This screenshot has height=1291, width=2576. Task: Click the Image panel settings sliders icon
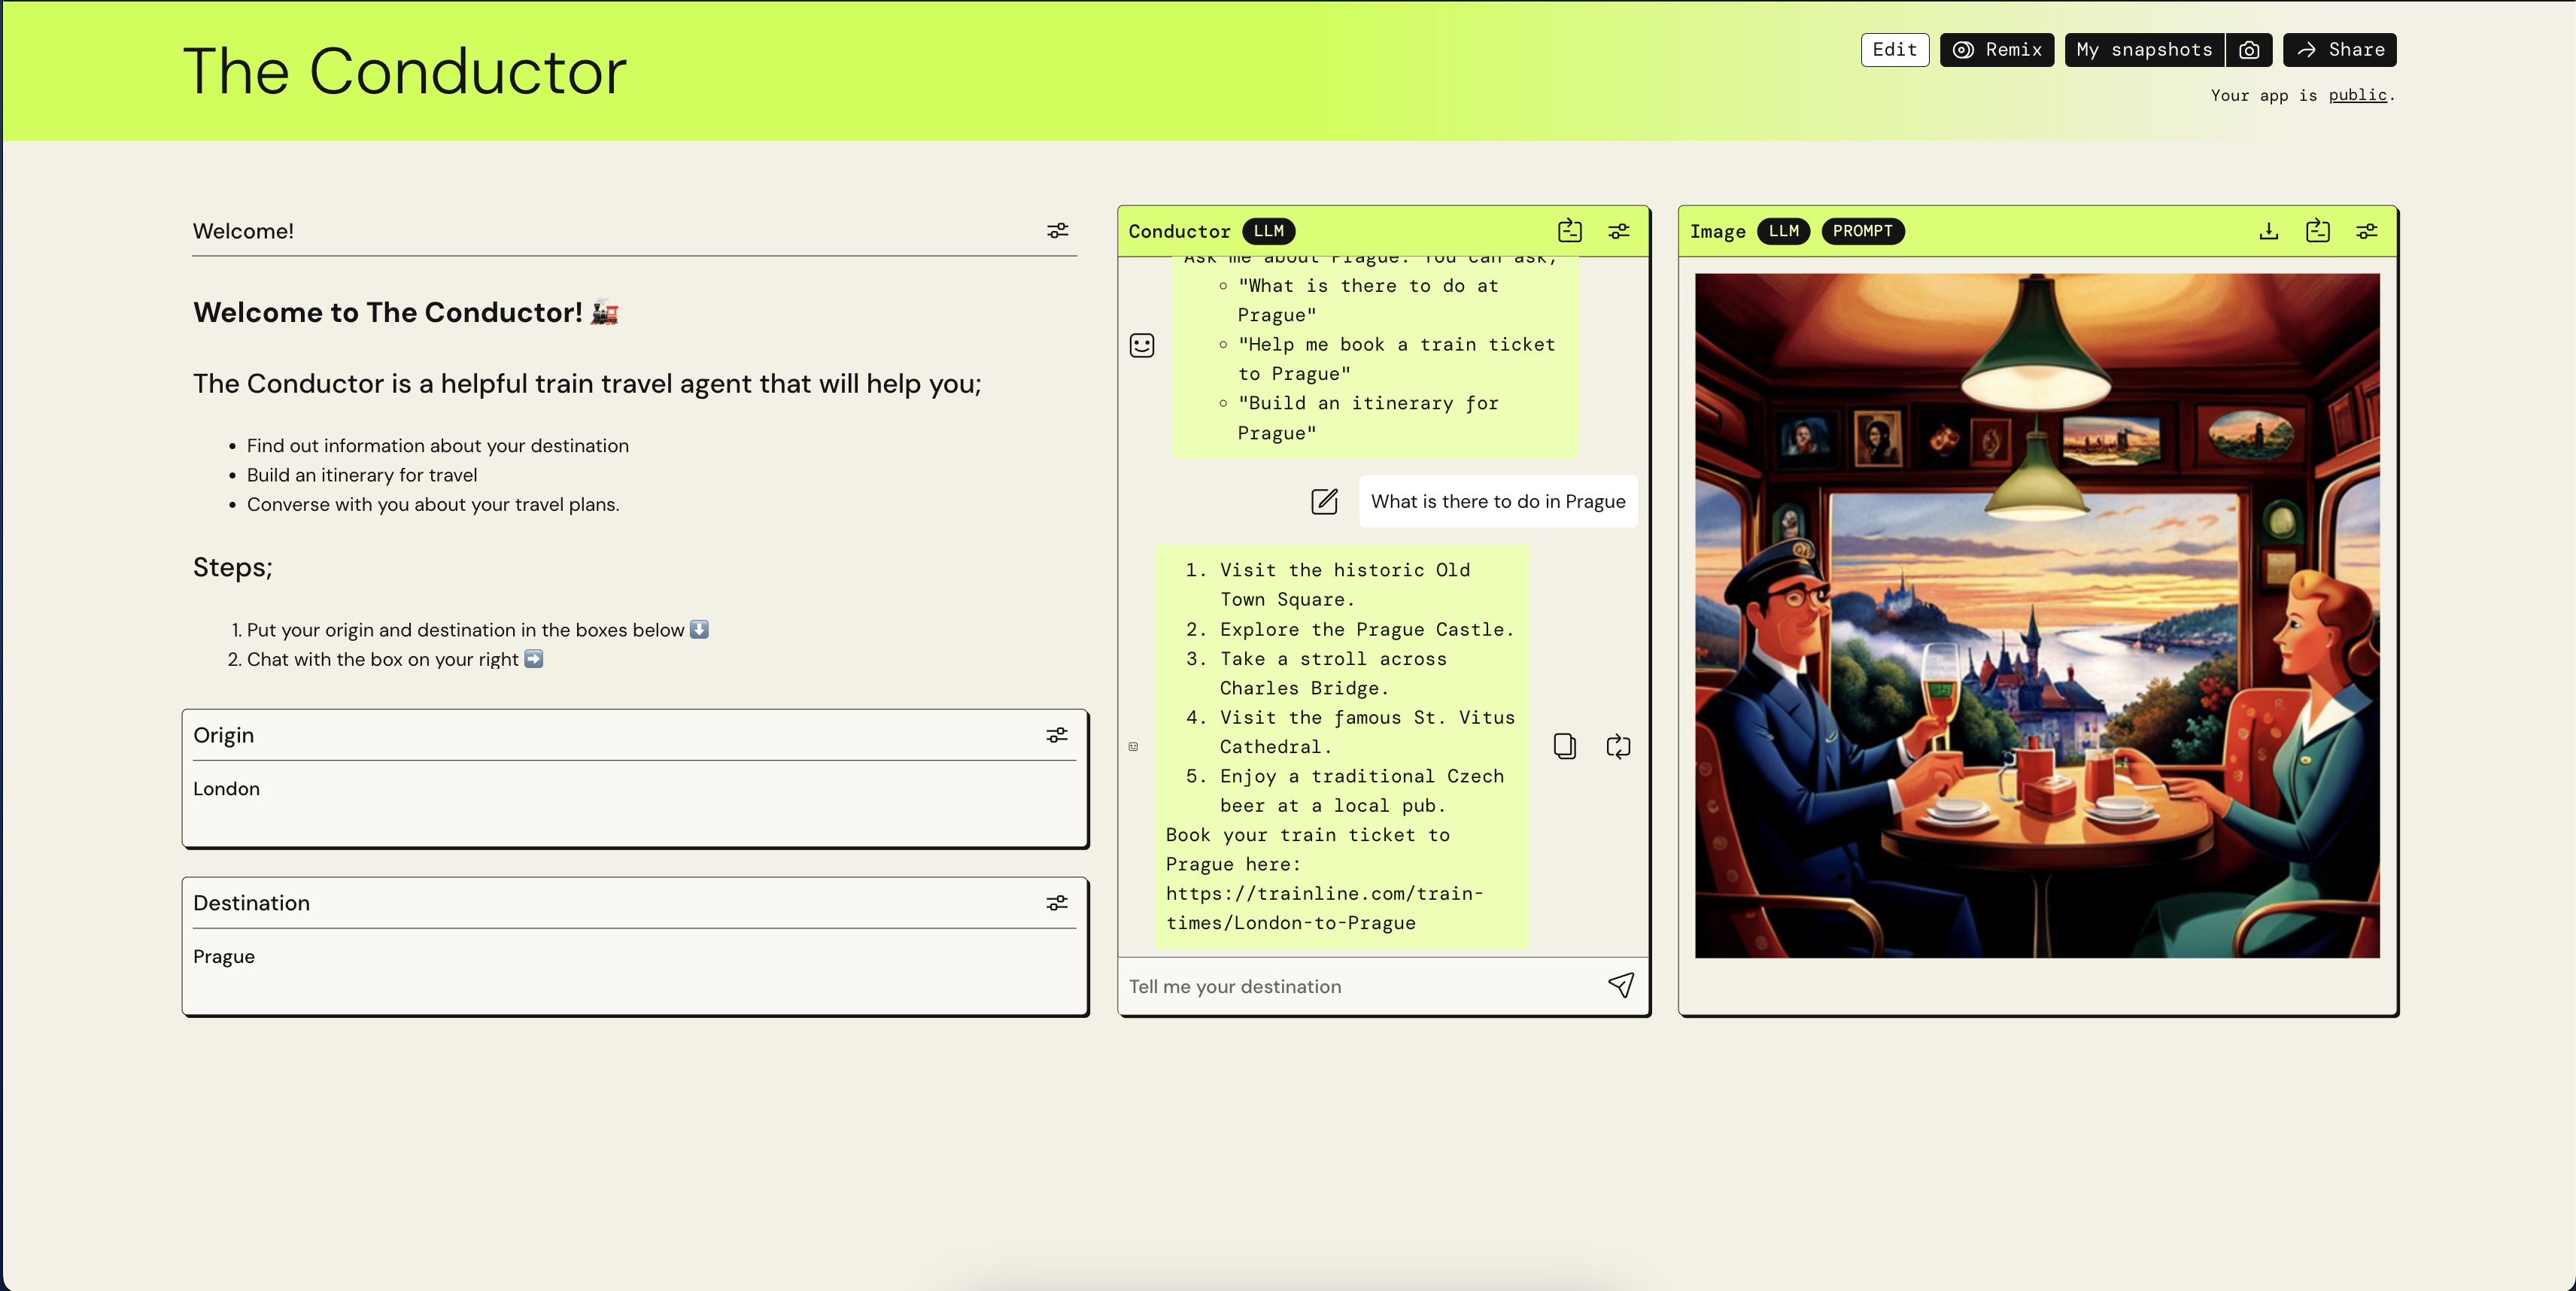click(2366, 231)
